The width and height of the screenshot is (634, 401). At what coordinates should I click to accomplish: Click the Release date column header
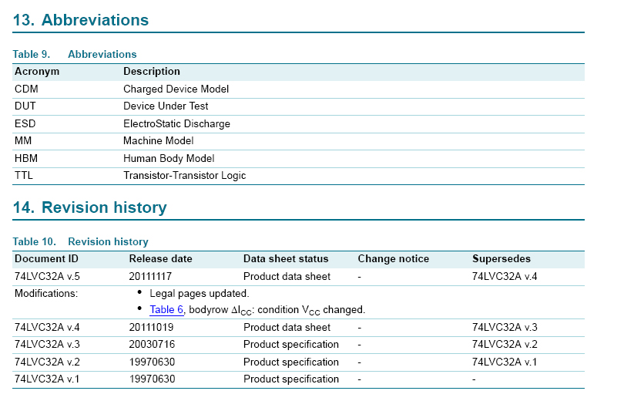[160, 259]
